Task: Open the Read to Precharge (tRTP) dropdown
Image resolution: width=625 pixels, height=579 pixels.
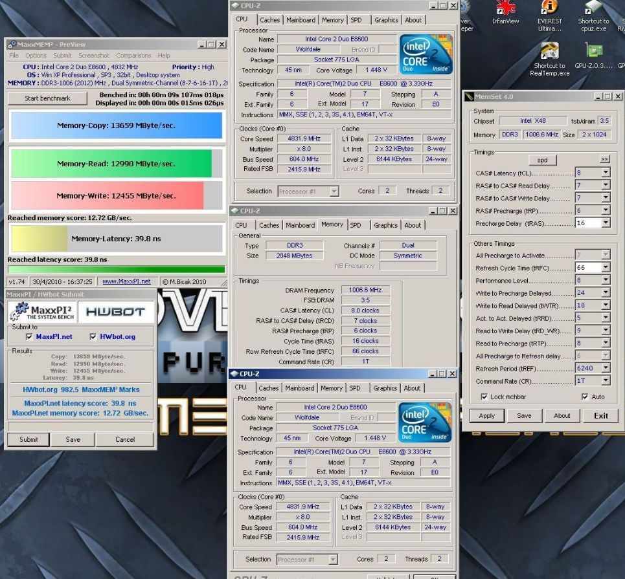Action: tap(606, 343)
